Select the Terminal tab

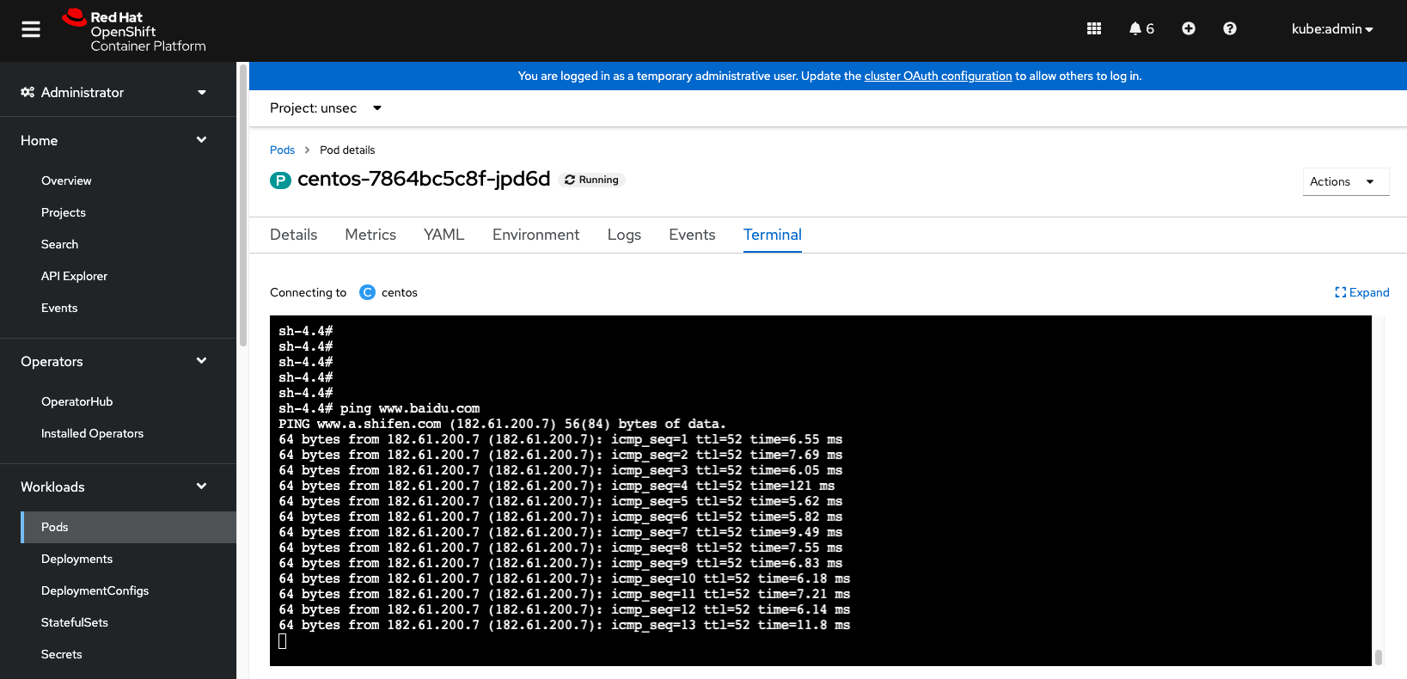tap(773, 235)
